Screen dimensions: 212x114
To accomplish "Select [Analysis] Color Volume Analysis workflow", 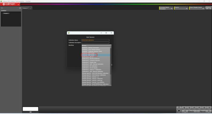I will [x=96, y=49].
